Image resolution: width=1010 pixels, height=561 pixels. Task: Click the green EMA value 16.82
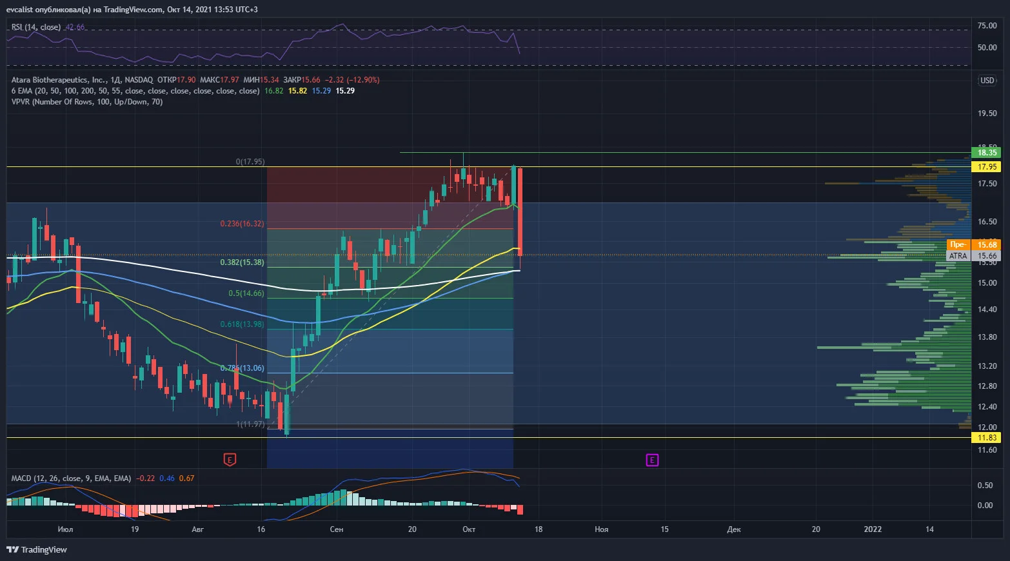[x=274, y=91]
